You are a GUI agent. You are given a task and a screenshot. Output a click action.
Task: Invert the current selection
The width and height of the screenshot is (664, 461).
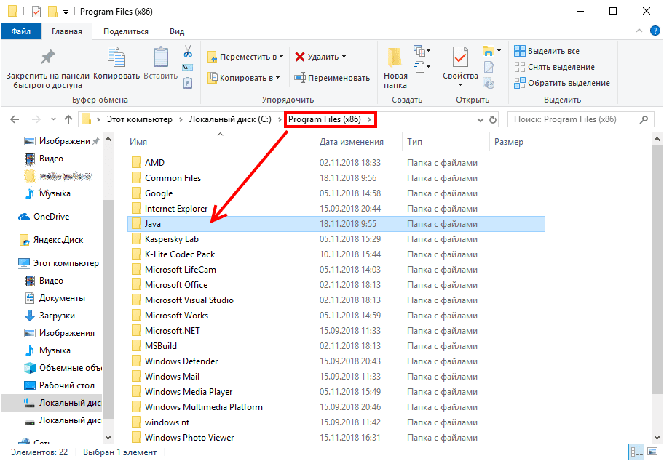coord(562,83)
